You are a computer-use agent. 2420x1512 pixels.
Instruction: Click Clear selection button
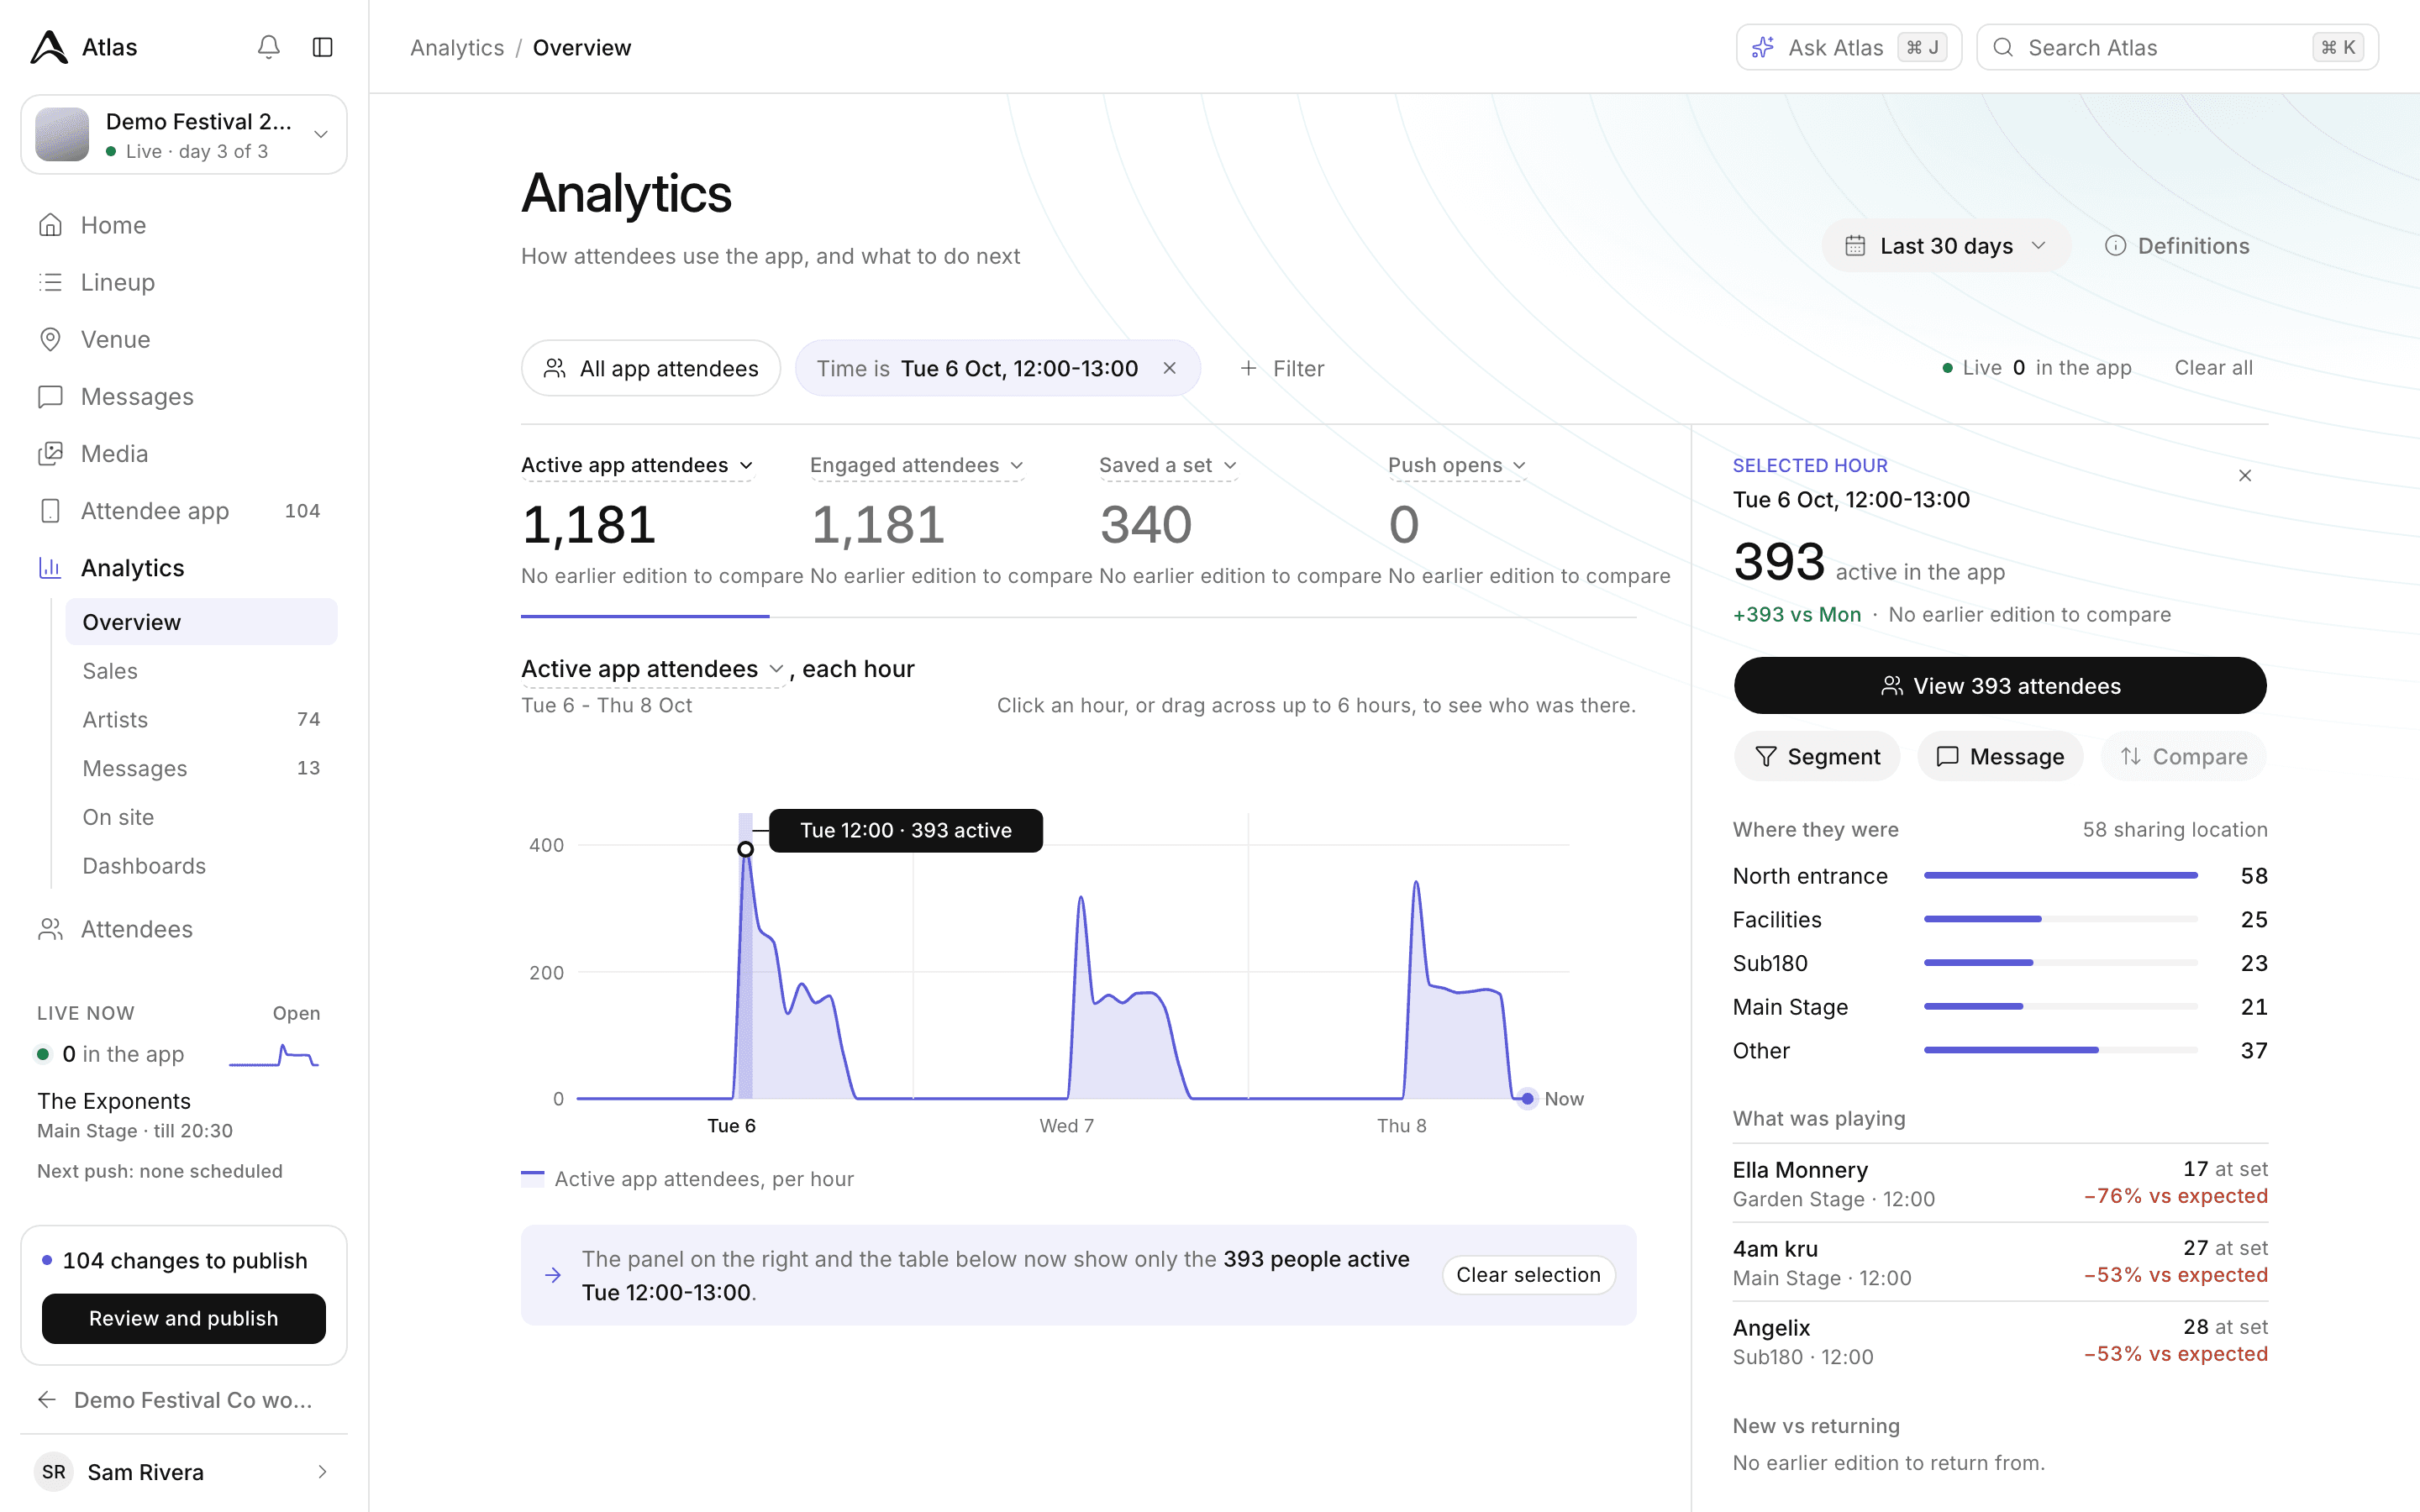click(x=1528, y=1275)
